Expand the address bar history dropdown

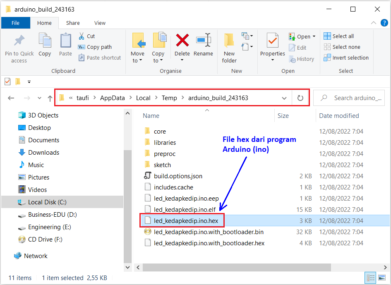284,98
